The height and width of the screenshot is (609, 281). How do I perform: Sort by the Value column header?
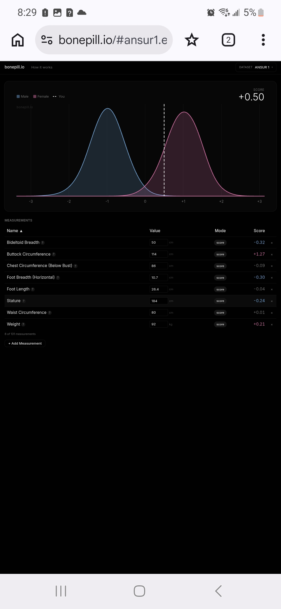(155, 231)
